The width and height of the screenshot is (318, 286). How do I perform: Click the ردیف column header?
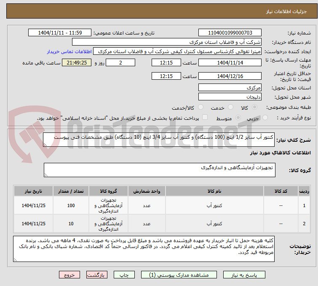click(304, 191)
